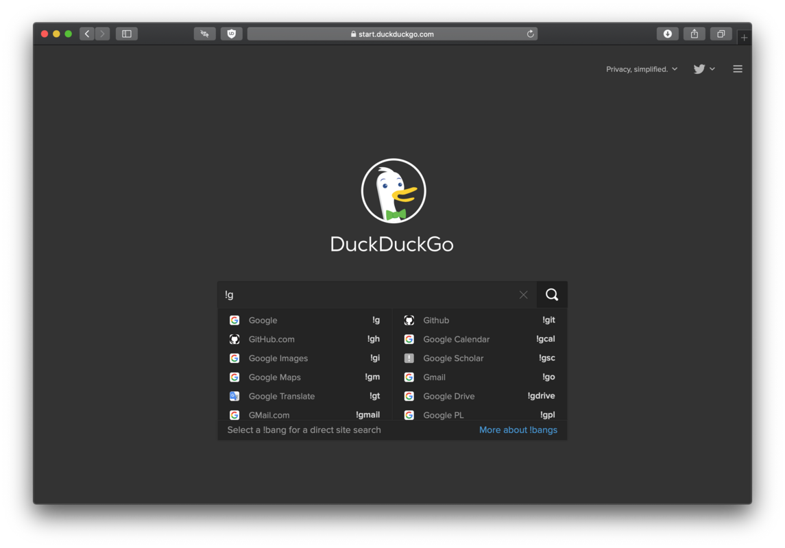Click the !gh bang shortcut text
Viewport: 785px width, 548px height.
(x=374, y=339)
